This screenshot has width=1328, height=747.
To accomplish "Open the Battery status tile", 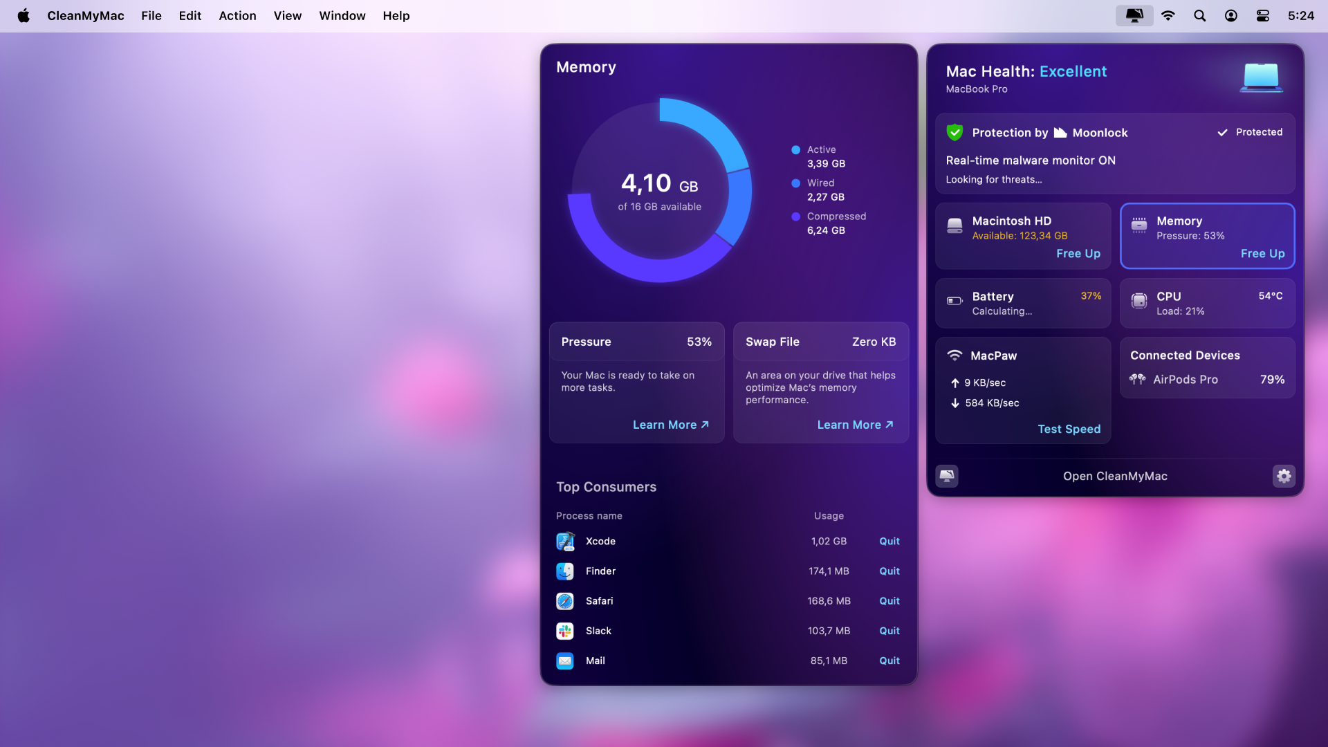I will pos(1022,303).
